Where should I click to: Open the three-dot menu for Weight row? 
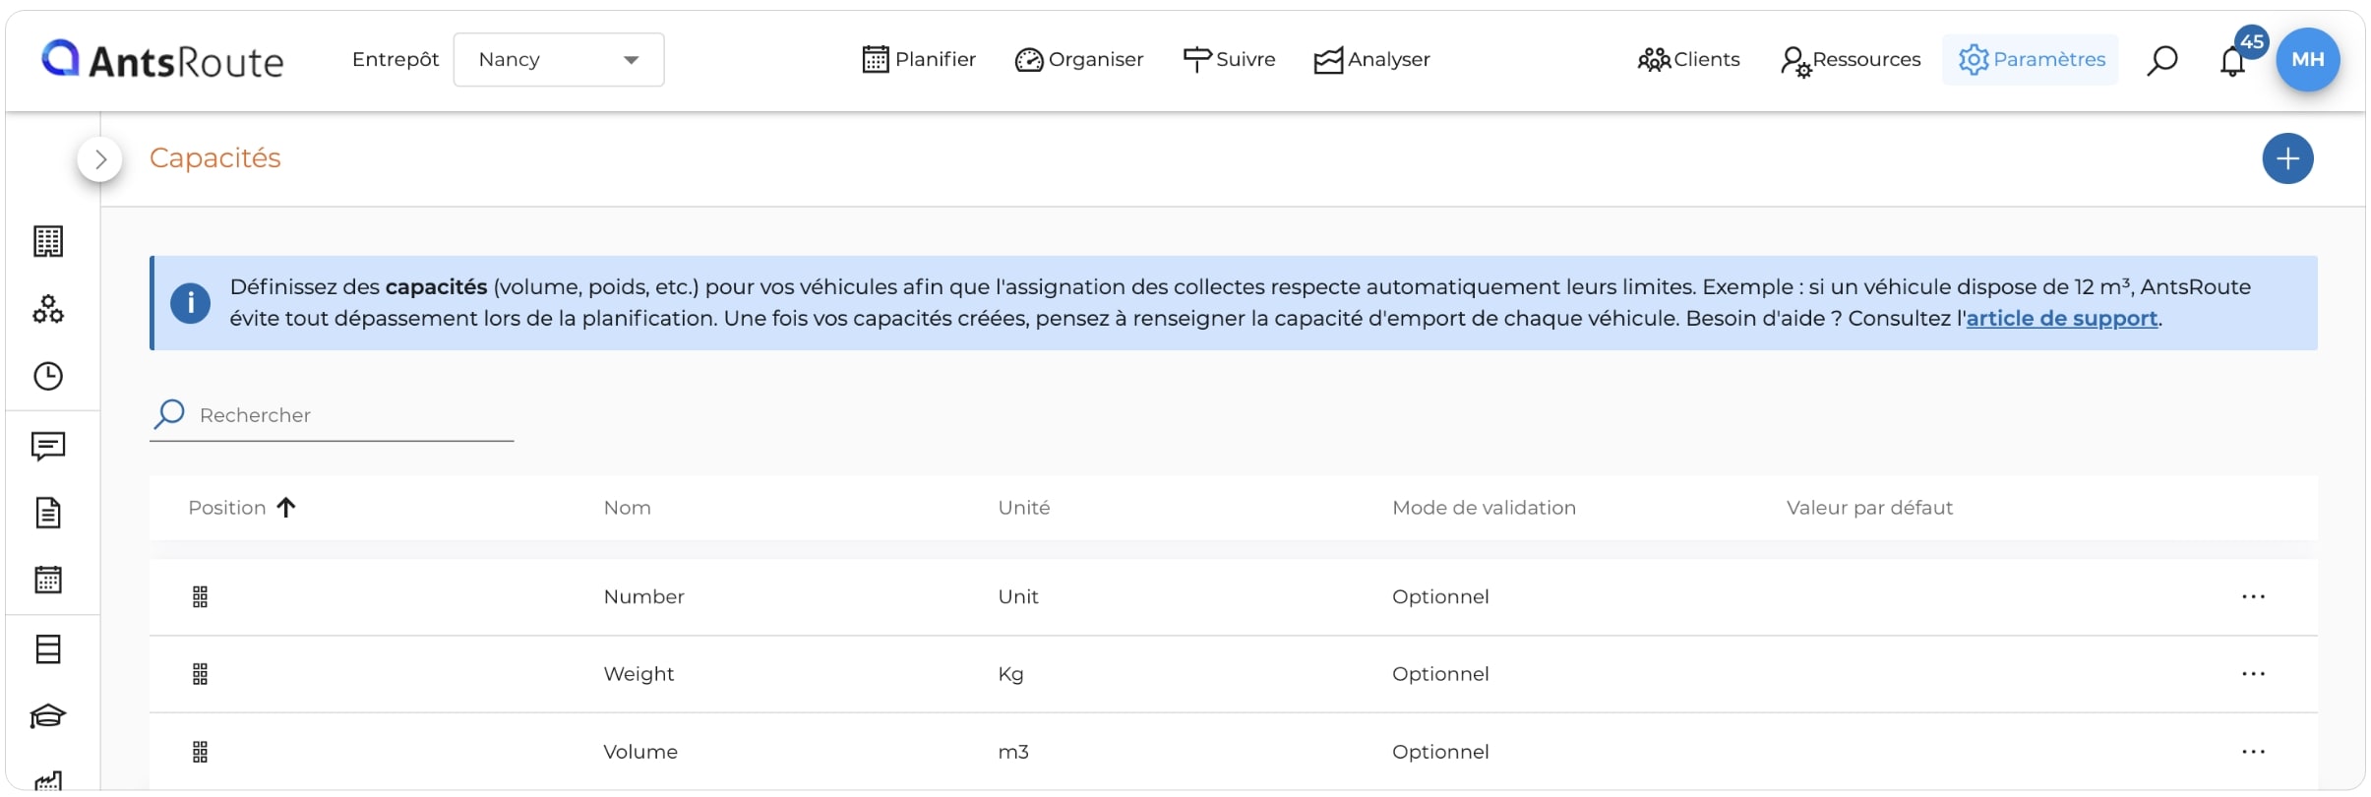point(2253,674)
